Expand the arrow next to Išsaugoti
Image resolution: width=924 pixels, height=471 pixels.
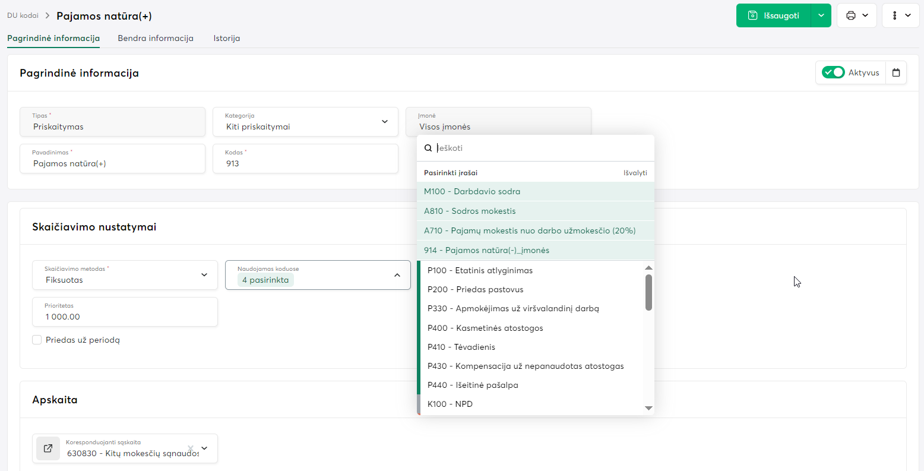[821, 15]
